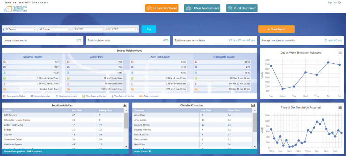The width and height of the screenshot is (346, 156).
Task: Click the Total time spent legend icon
Action: (x=141, y=96)
